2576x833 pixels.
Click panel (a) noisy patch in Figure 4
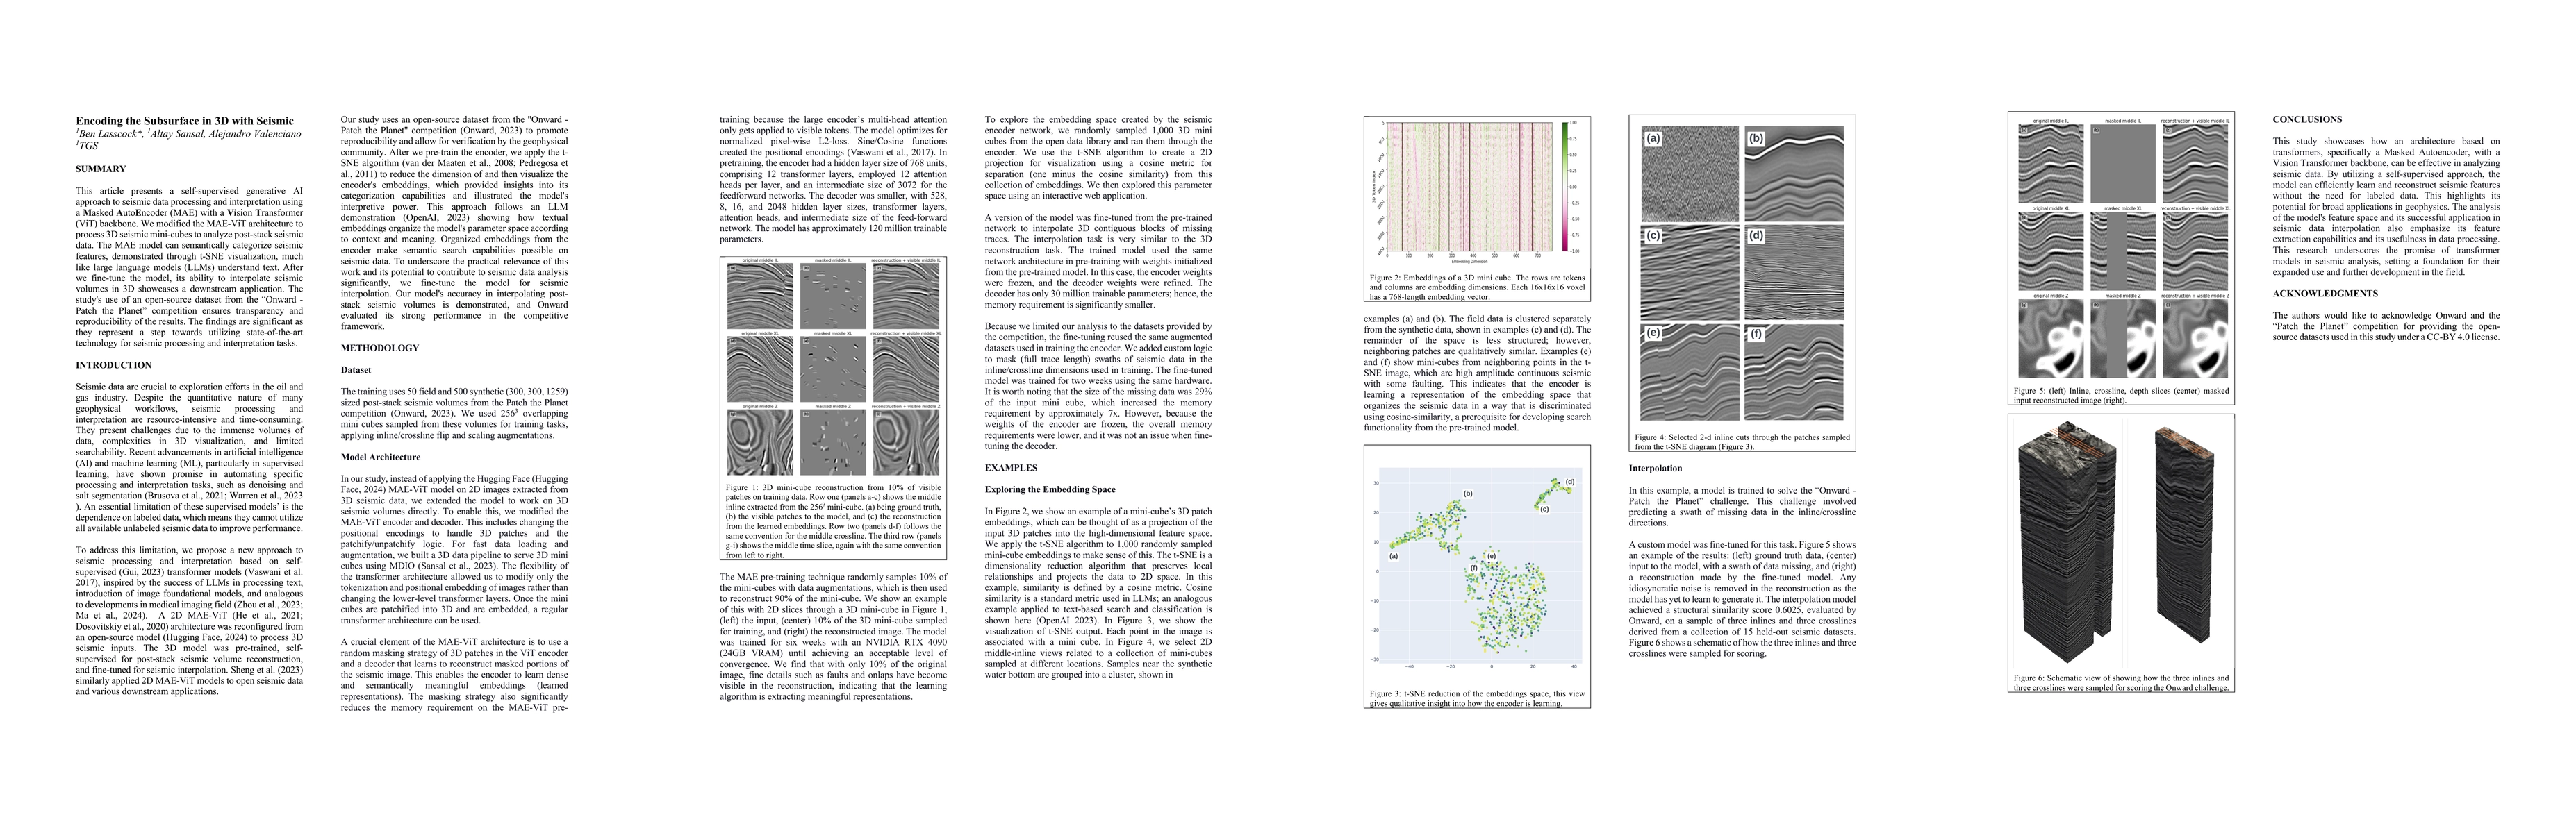click(1689, 175)
